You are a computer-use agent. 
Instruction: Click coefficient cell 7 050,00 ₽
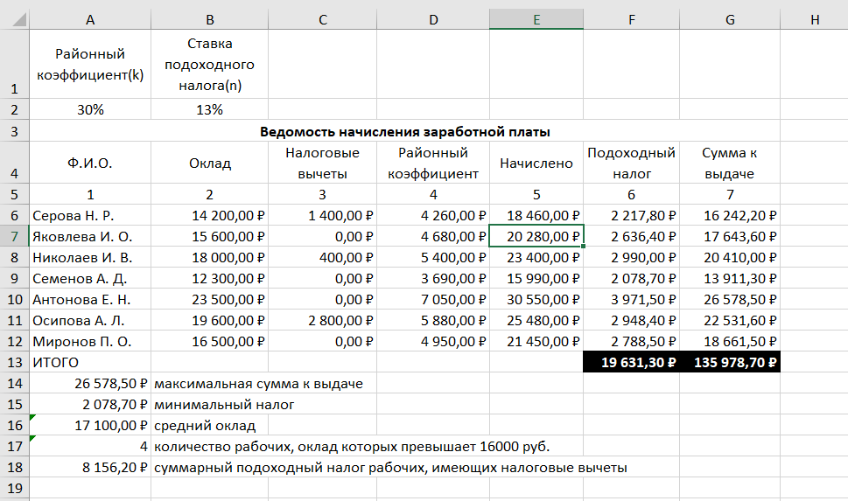(433, 300)
